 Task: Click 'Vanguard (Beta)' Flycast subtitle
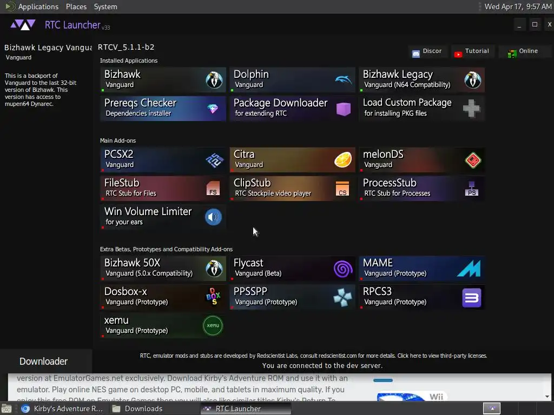point(258,273)
